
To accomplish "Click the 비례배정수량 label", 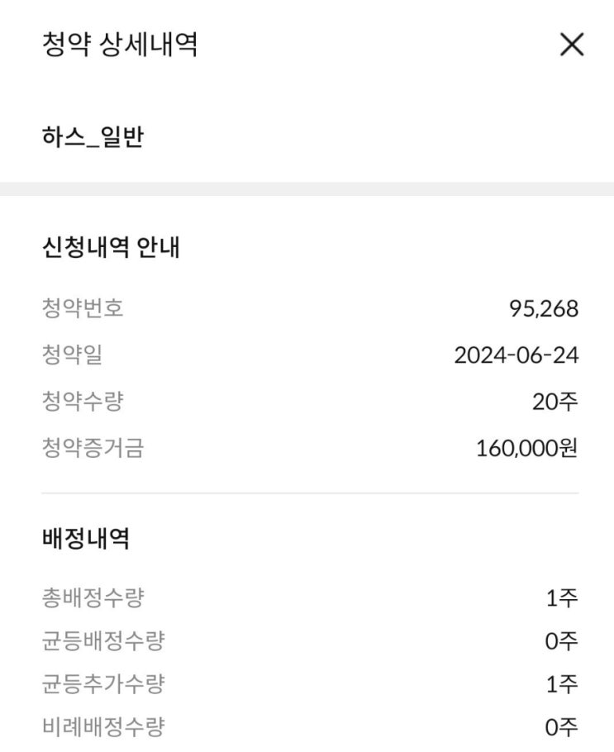I will tap(103, 727).
